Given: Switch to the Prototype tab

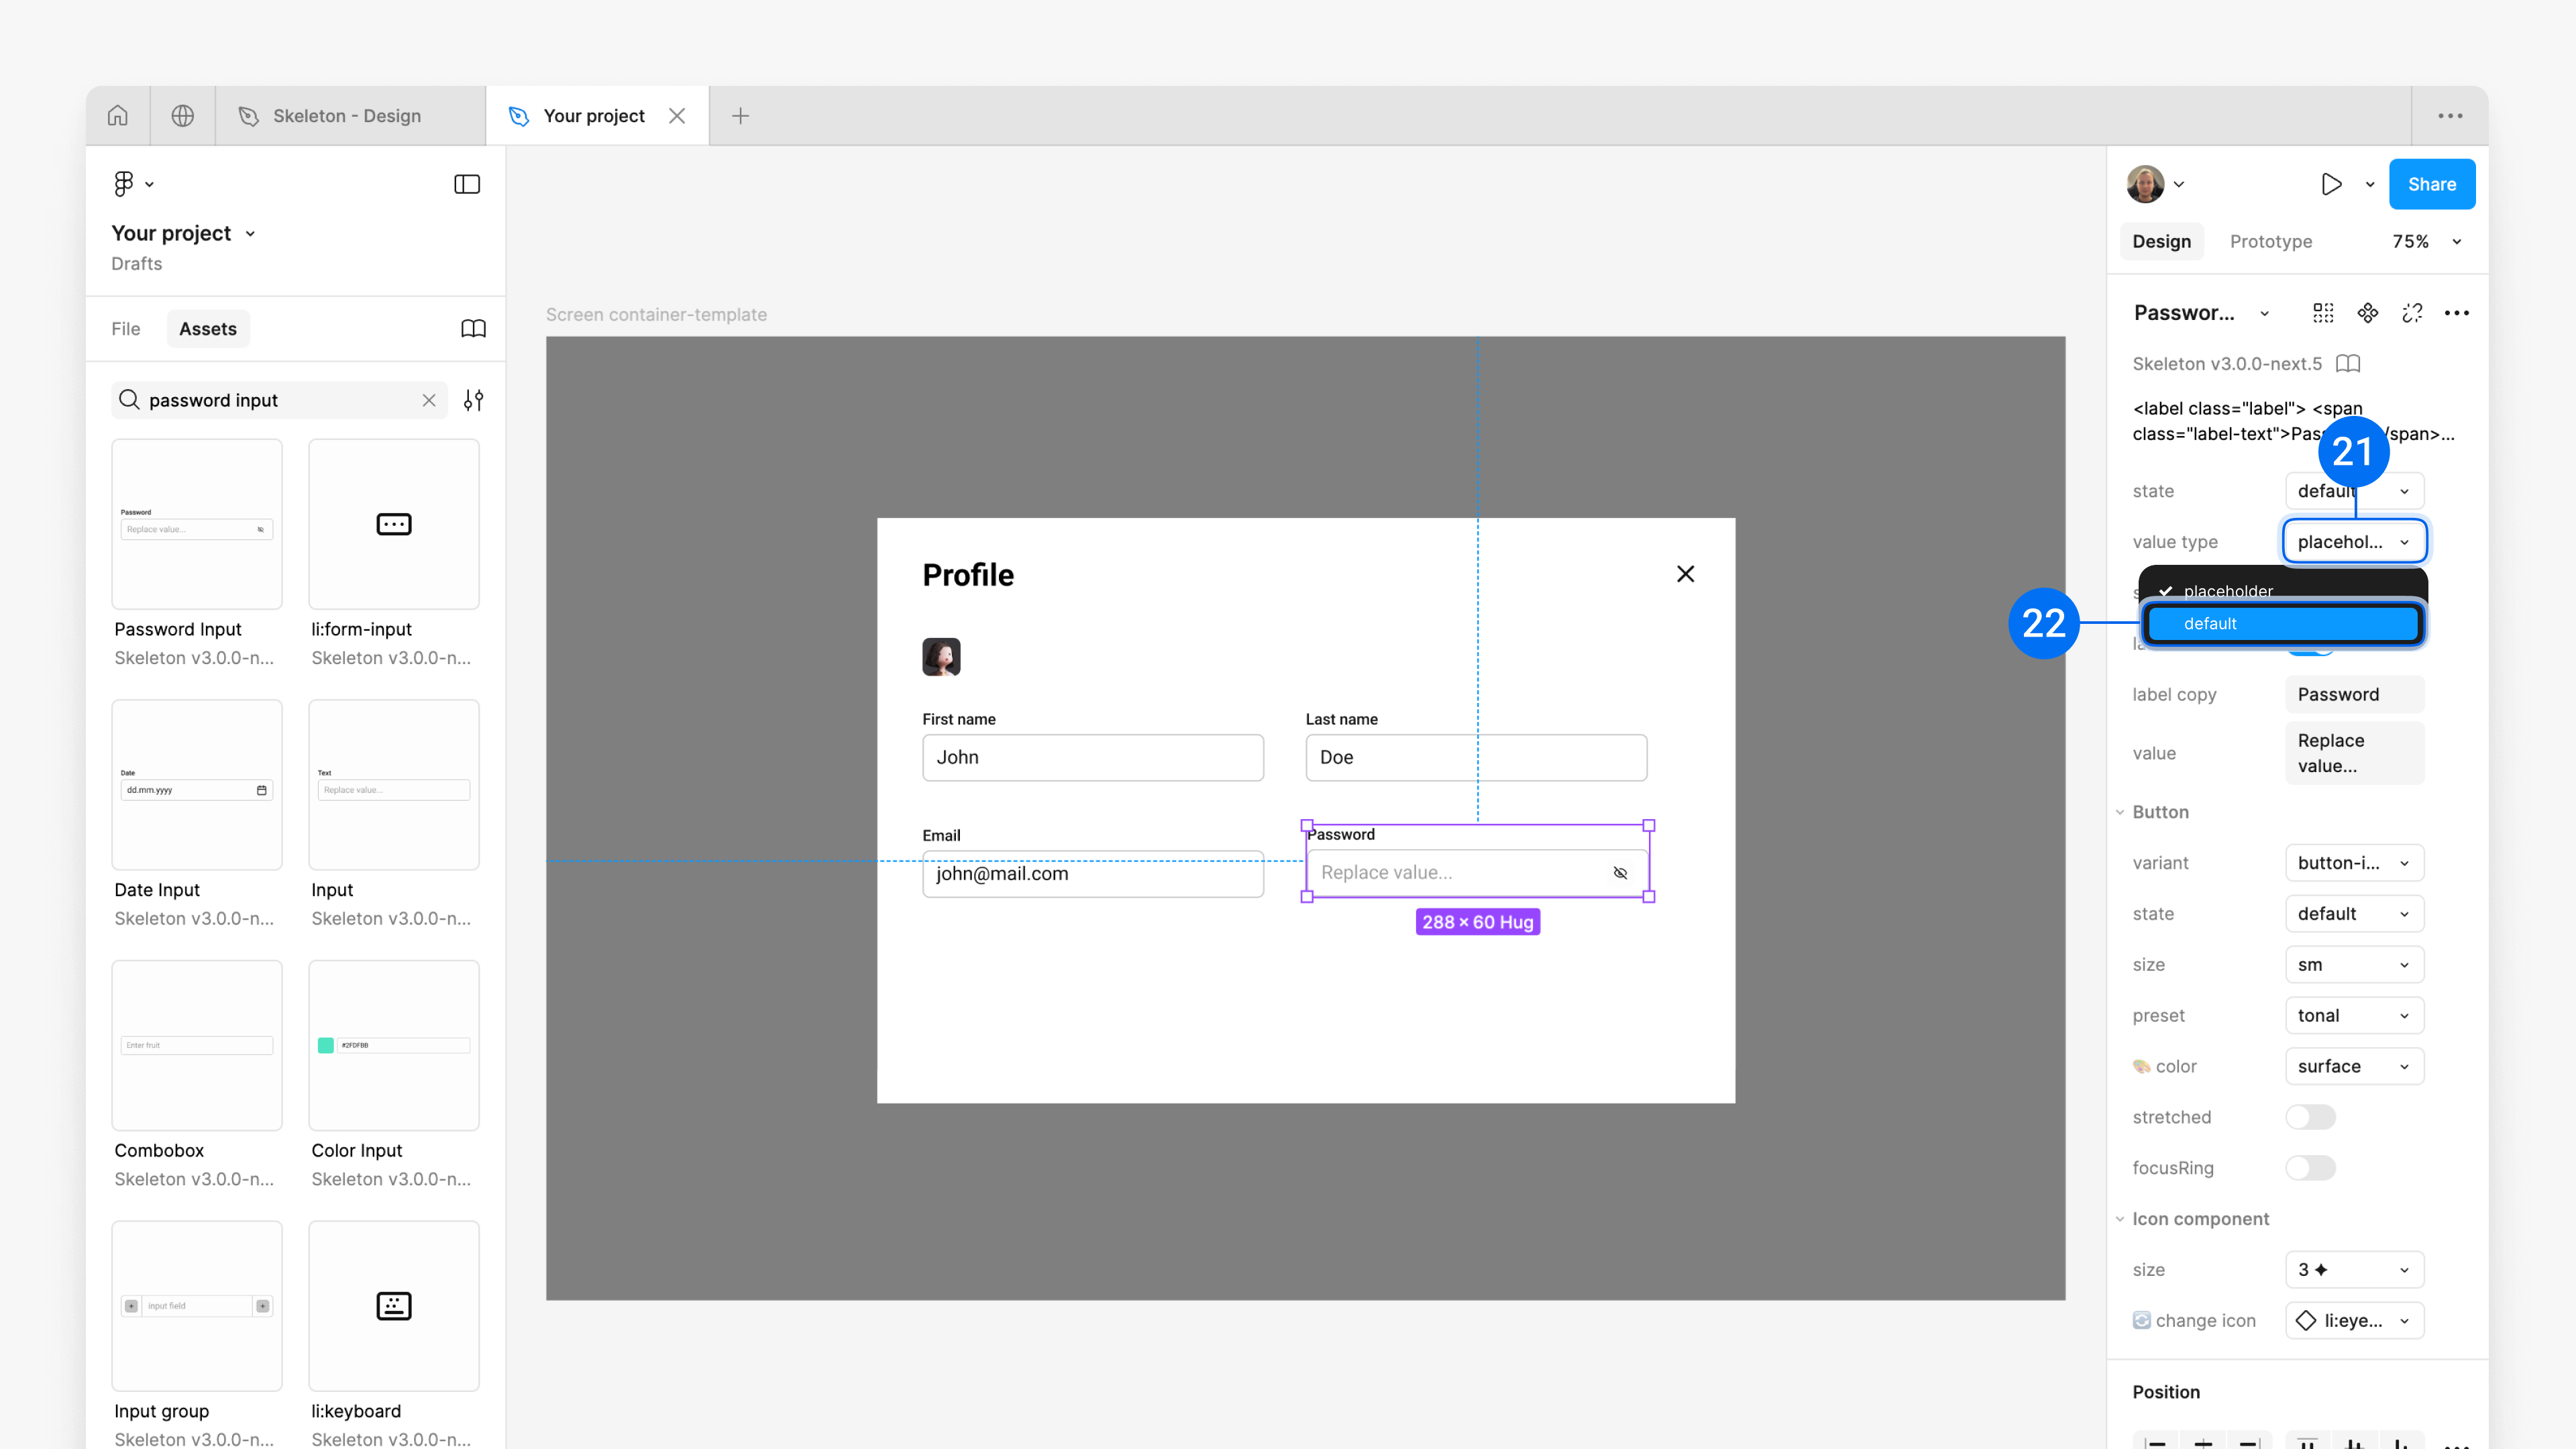Looking at the screenshot, I should click(2270, 241).
